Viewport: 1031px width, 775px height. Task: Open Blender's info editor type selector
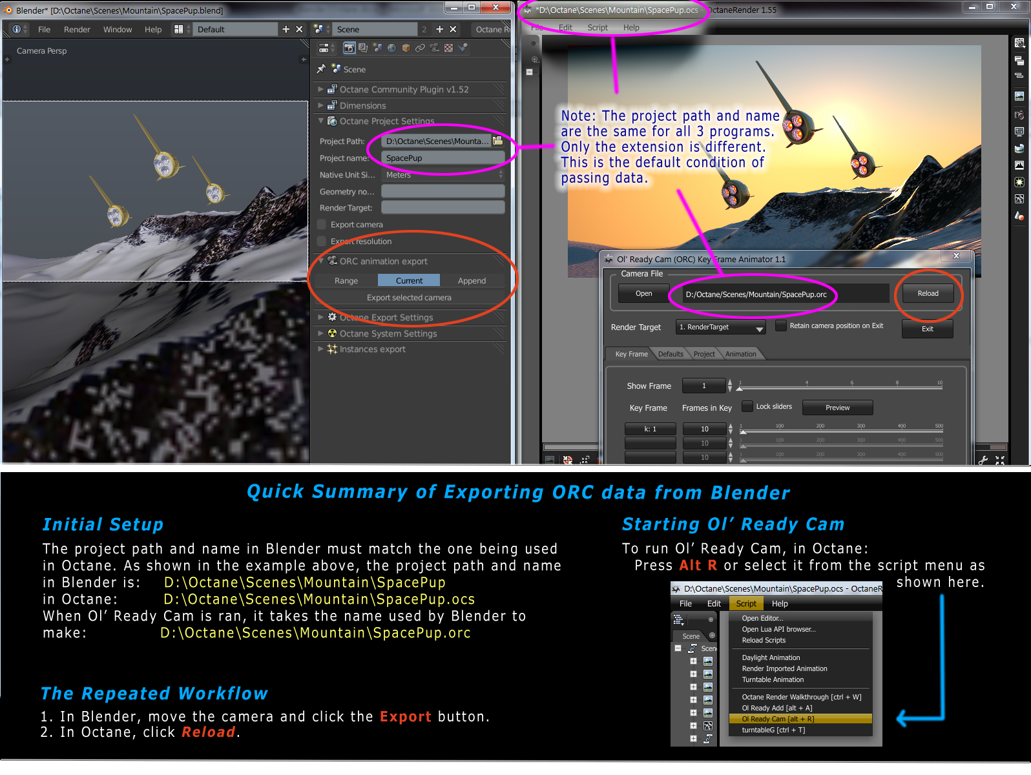(19, 29)
